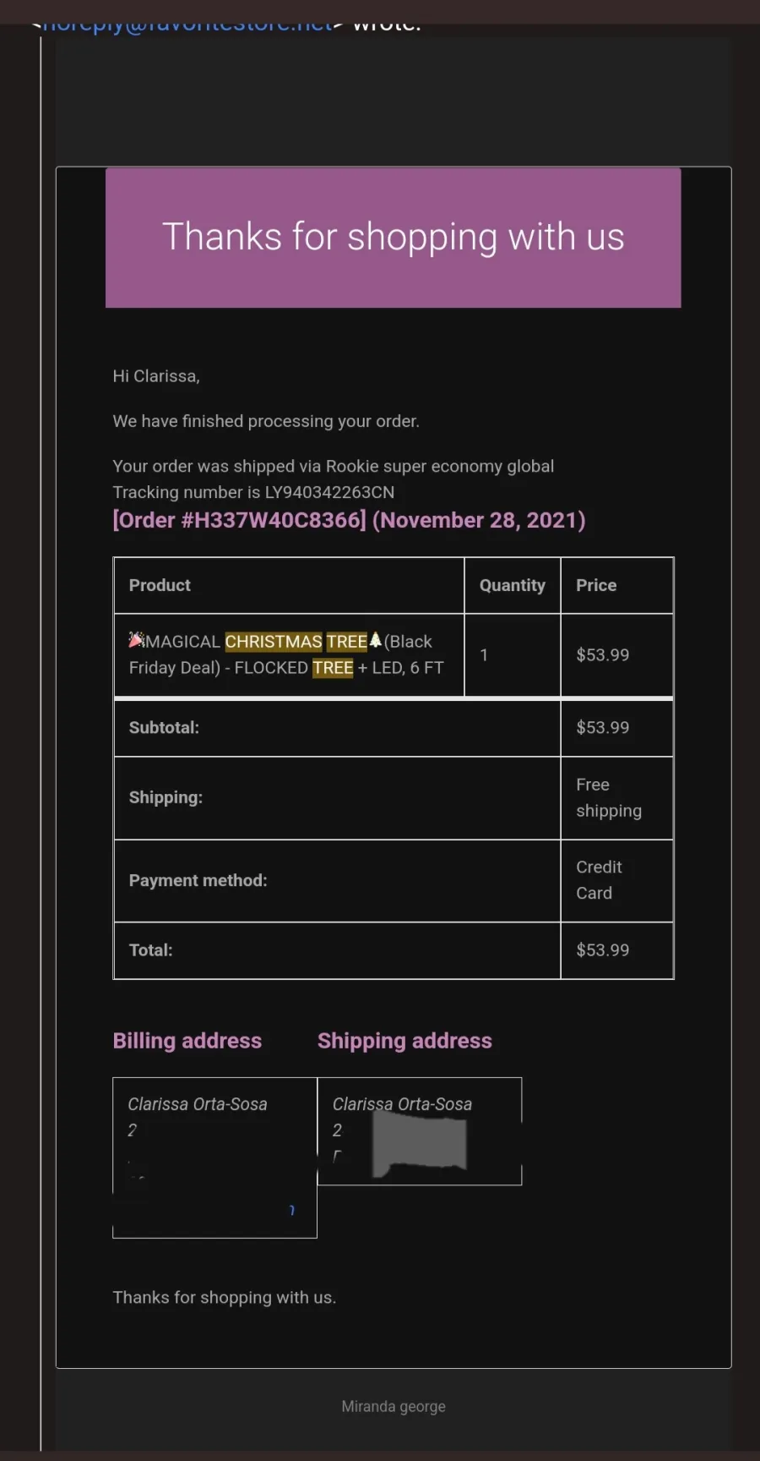Click the Subtotal amount $53.99
This screenshot has width=760, height=1461.
(603, 727)
